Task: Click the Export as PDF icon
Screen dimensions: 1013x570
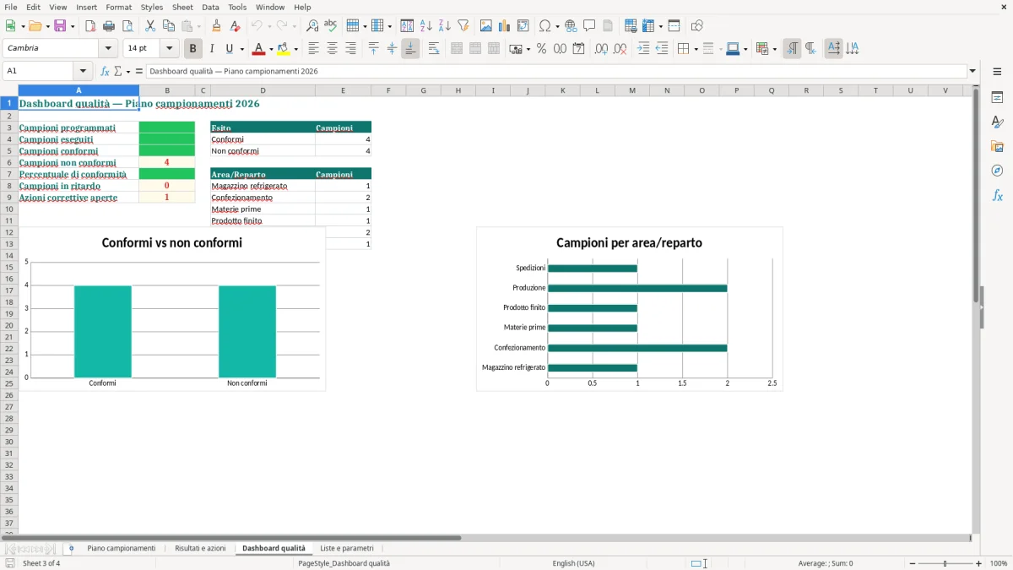Action: (90, 26)
